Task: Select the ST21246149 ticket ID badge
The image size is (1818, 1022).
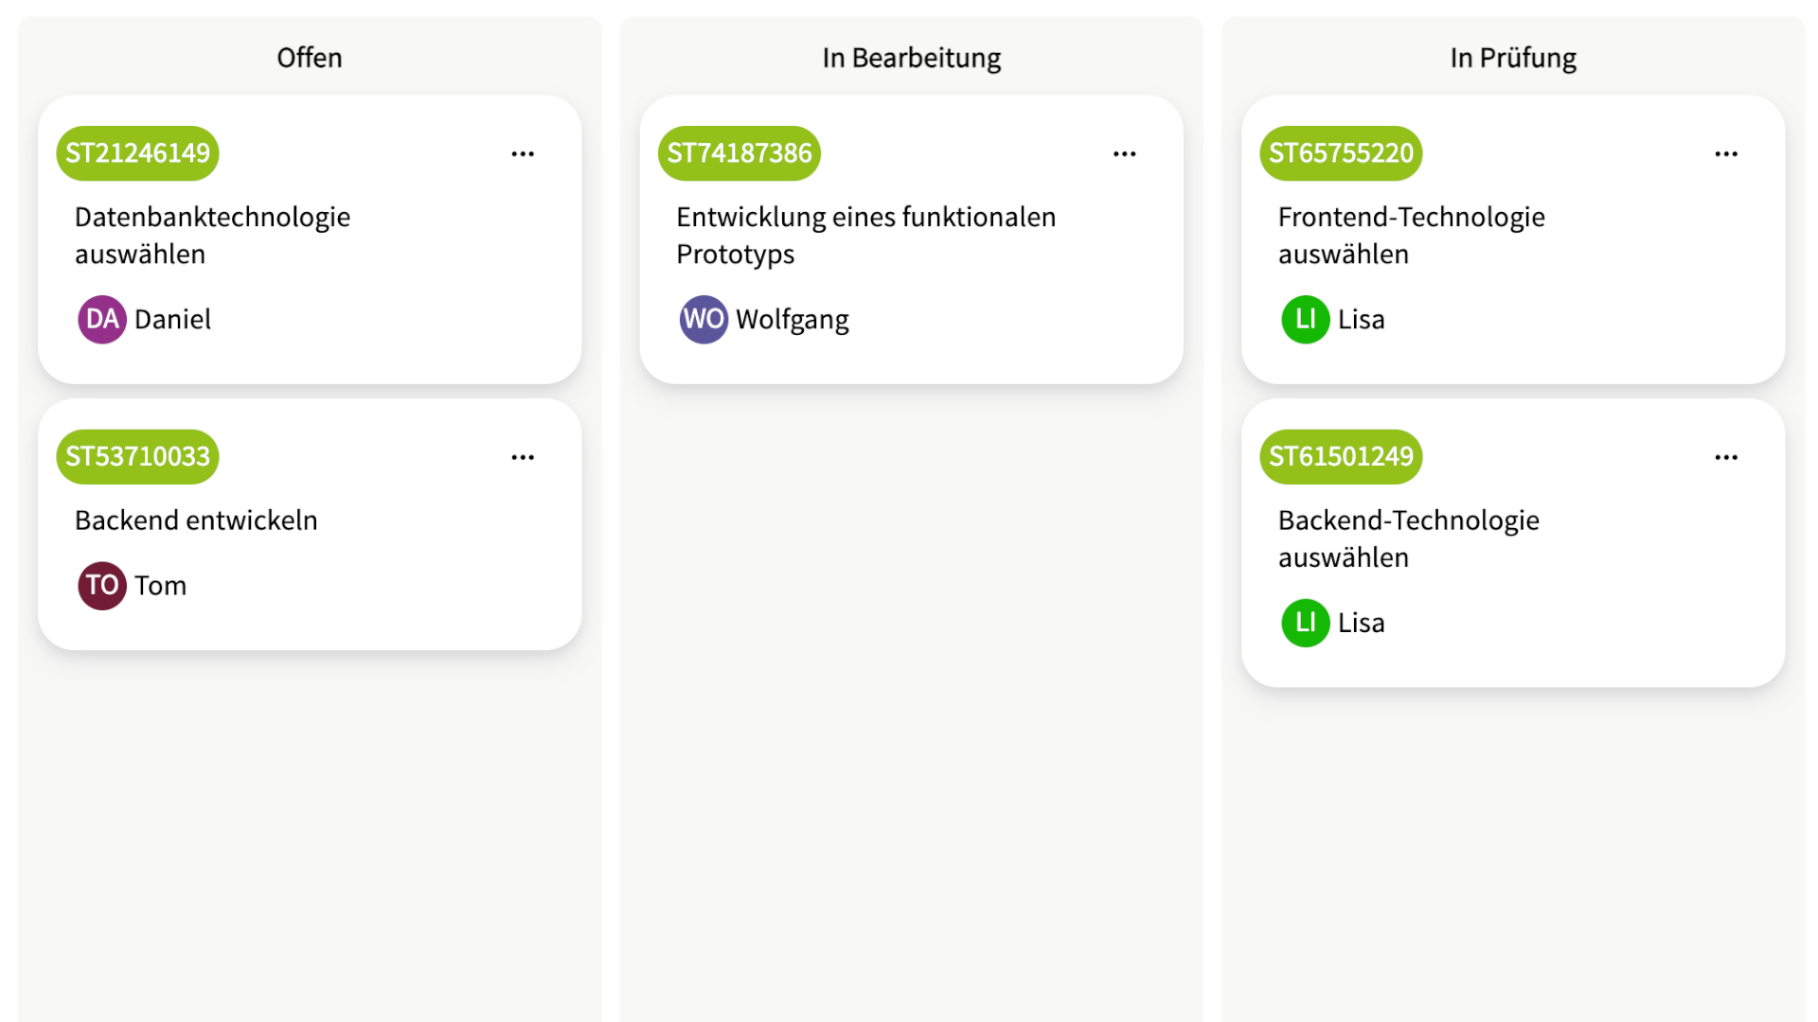Action: (x=137, y=153)
